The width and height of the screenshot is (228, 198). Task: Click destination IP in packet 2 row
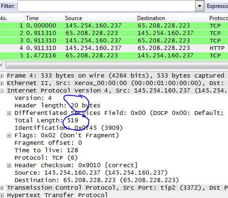point(165,33)
